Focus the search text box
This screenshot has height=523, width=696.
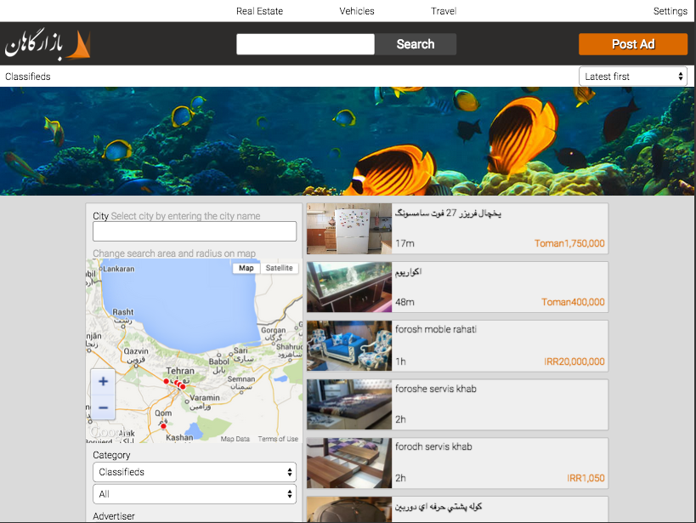305,44
